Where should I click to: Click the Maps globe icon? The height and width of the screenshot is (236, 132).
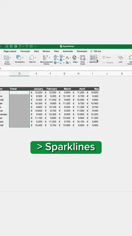[x=74, y=58]
